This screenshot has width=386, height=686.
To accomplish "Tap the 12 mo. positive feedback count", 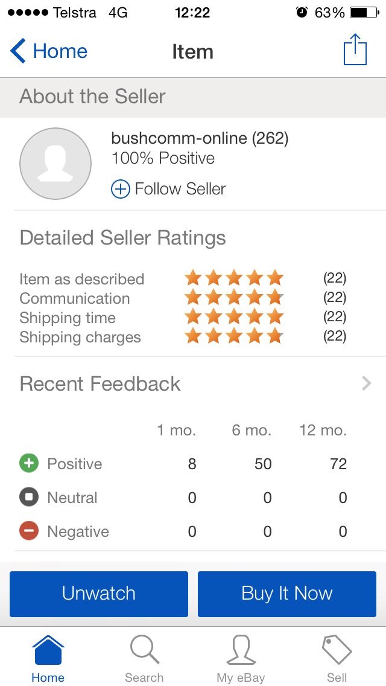I will point(338,464).
